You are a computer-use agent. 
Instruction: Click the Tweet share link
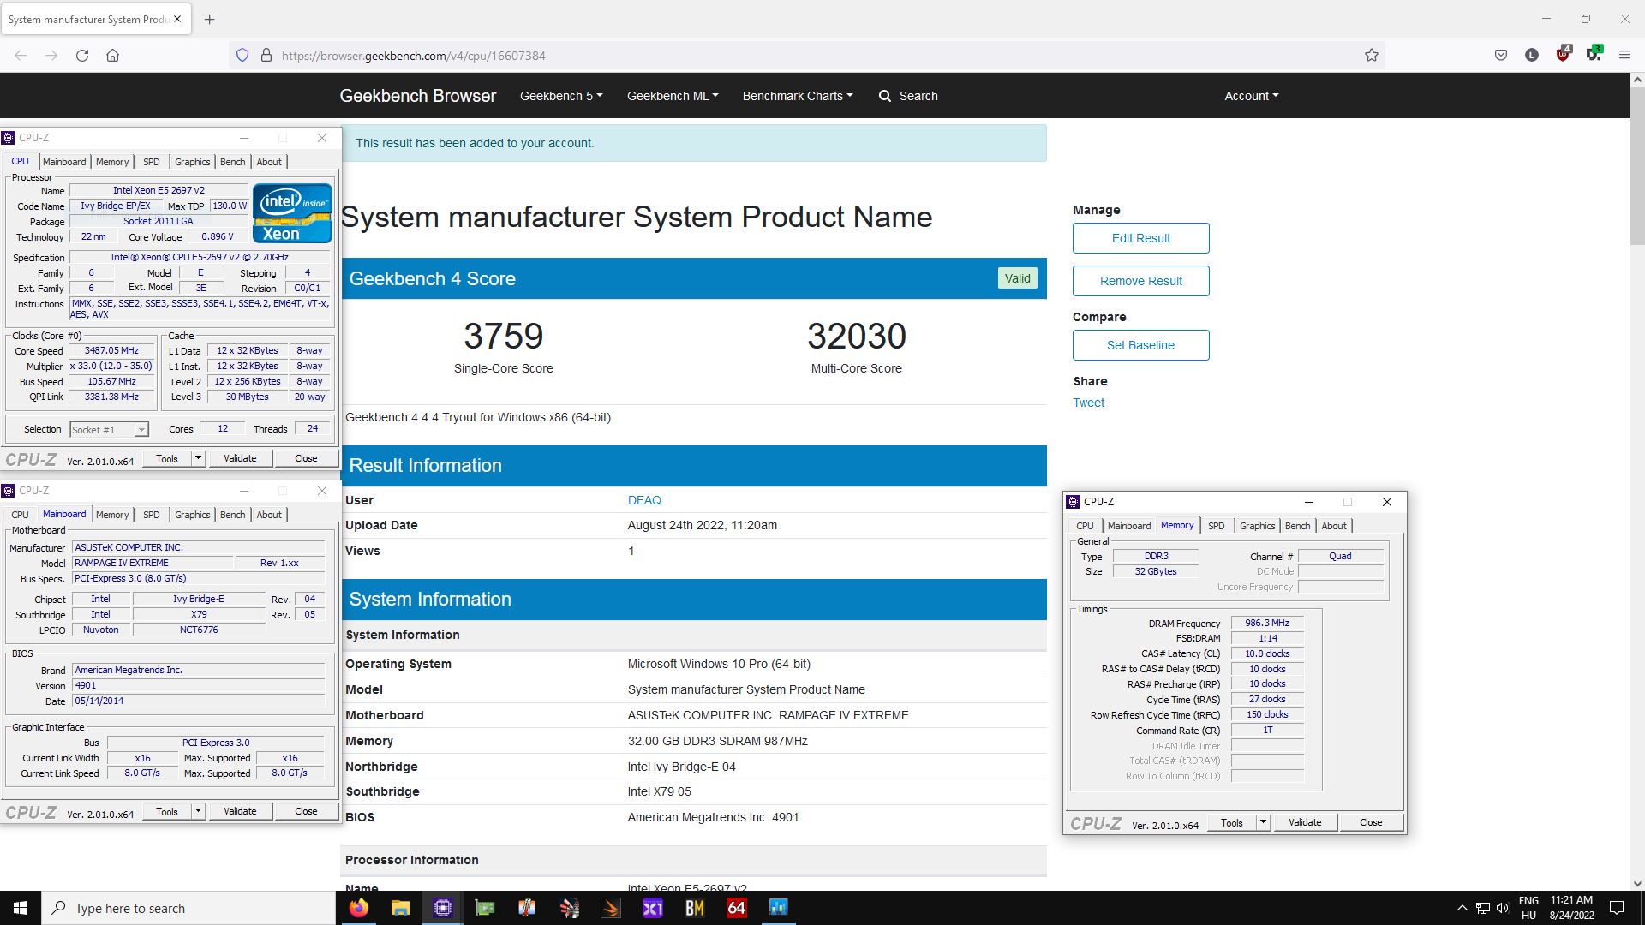[x=1088, y=403]
